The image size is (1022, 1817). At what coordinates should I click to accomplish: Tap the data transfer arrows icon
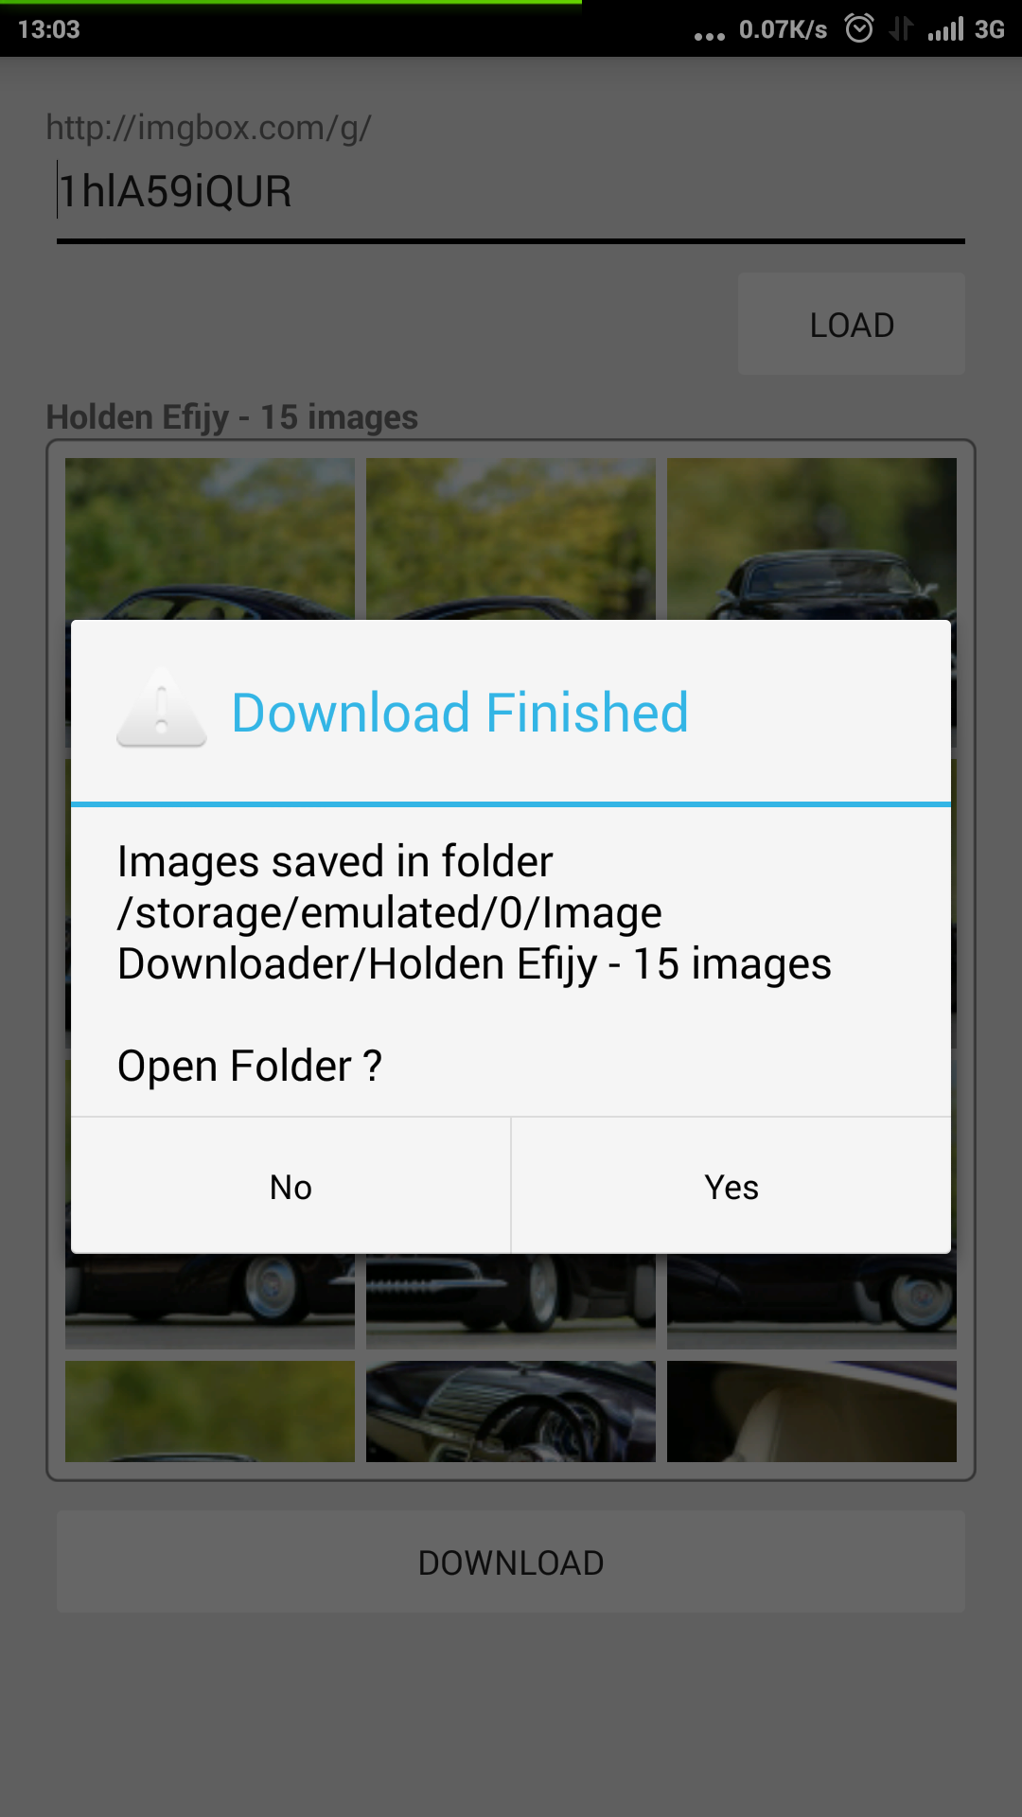tap(901, 28)
